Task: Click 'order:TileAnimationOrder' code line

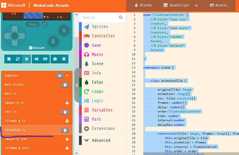Action: pyautogui.click(x=179, y=112)
